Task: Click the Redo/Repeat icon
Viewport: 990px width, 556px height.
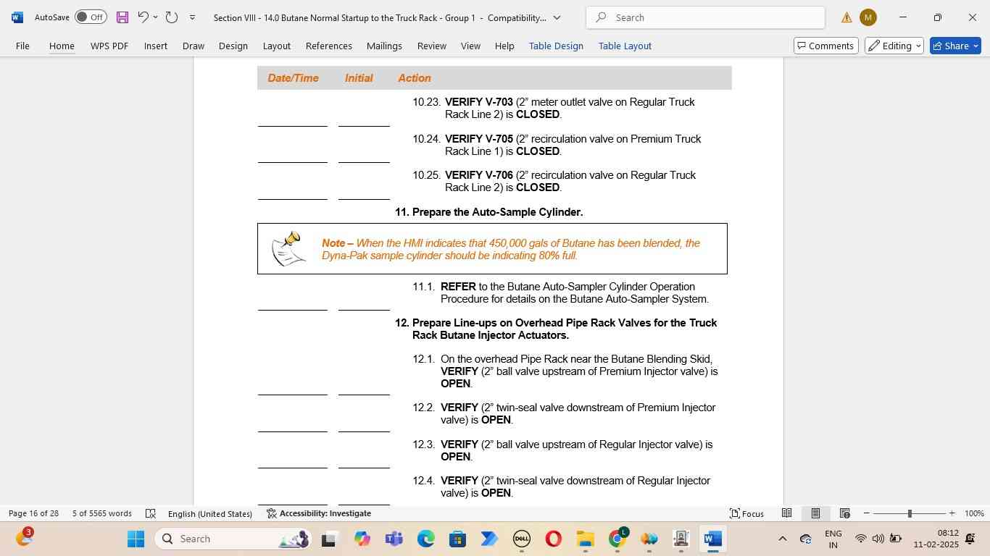Action: coord(172,17)
